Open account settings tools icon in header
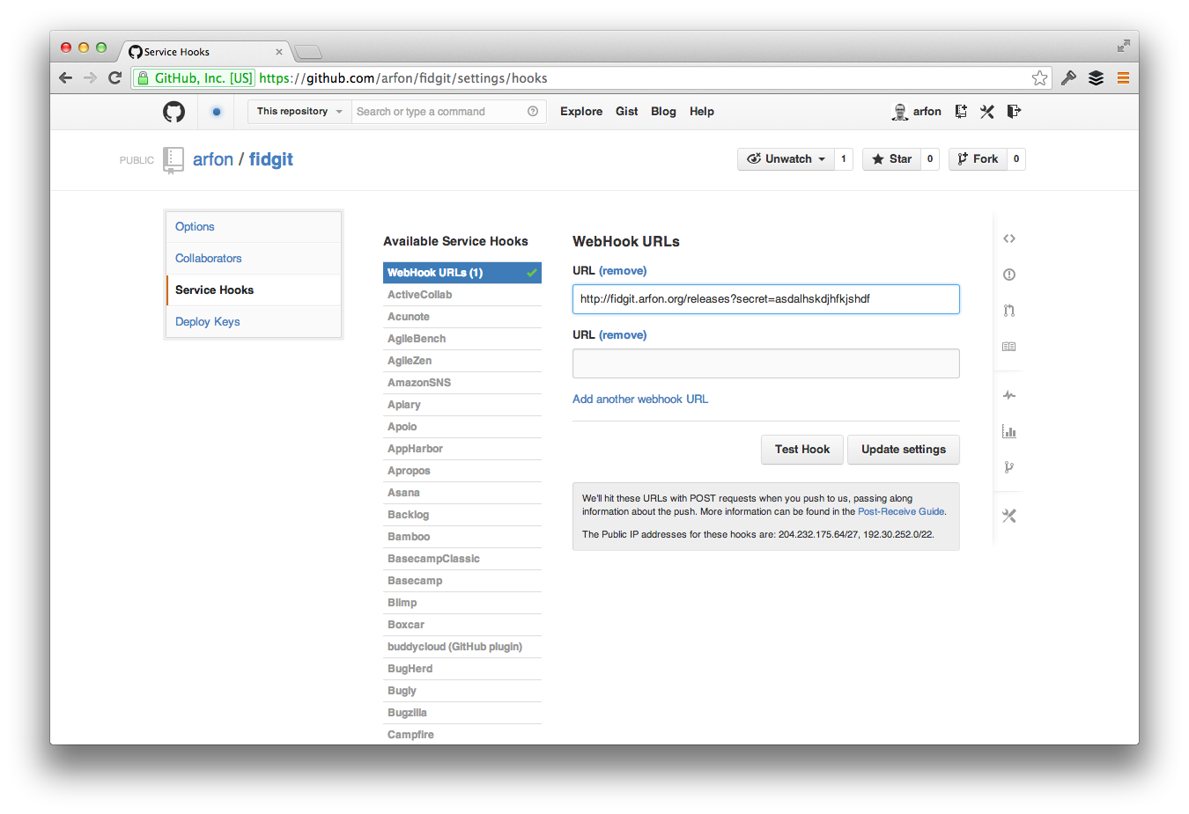 pos(987,112)
